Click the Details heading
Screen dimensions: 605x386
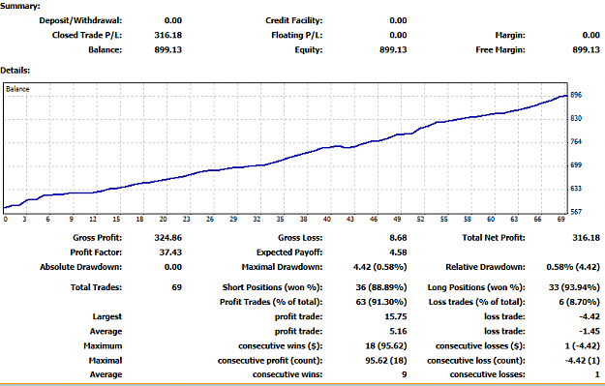[x=15, y=71]
